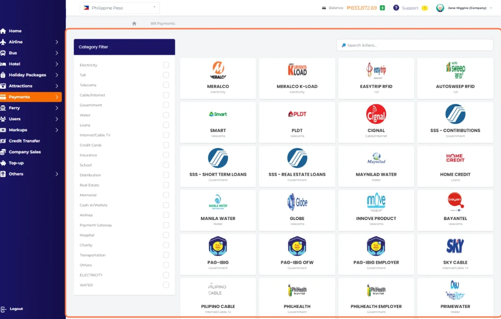The image size is (501, 319).
Task: Click the green add balance plus icon
Action: pyautogui.click(x=382, y=8)
